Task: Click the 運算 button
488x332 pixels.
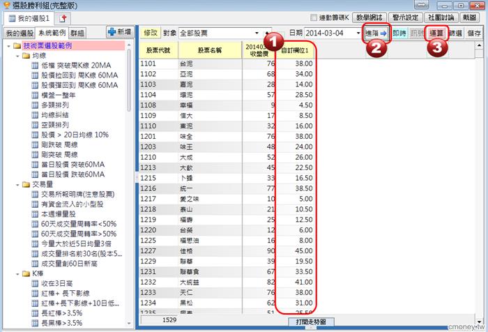Action: coord(436,33)
